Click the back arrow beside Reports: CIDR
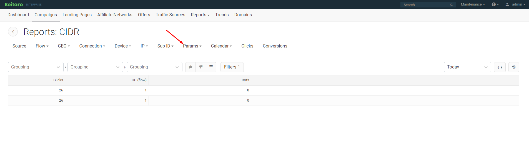The height and width of the screenshot is (148, 529). 13,32
